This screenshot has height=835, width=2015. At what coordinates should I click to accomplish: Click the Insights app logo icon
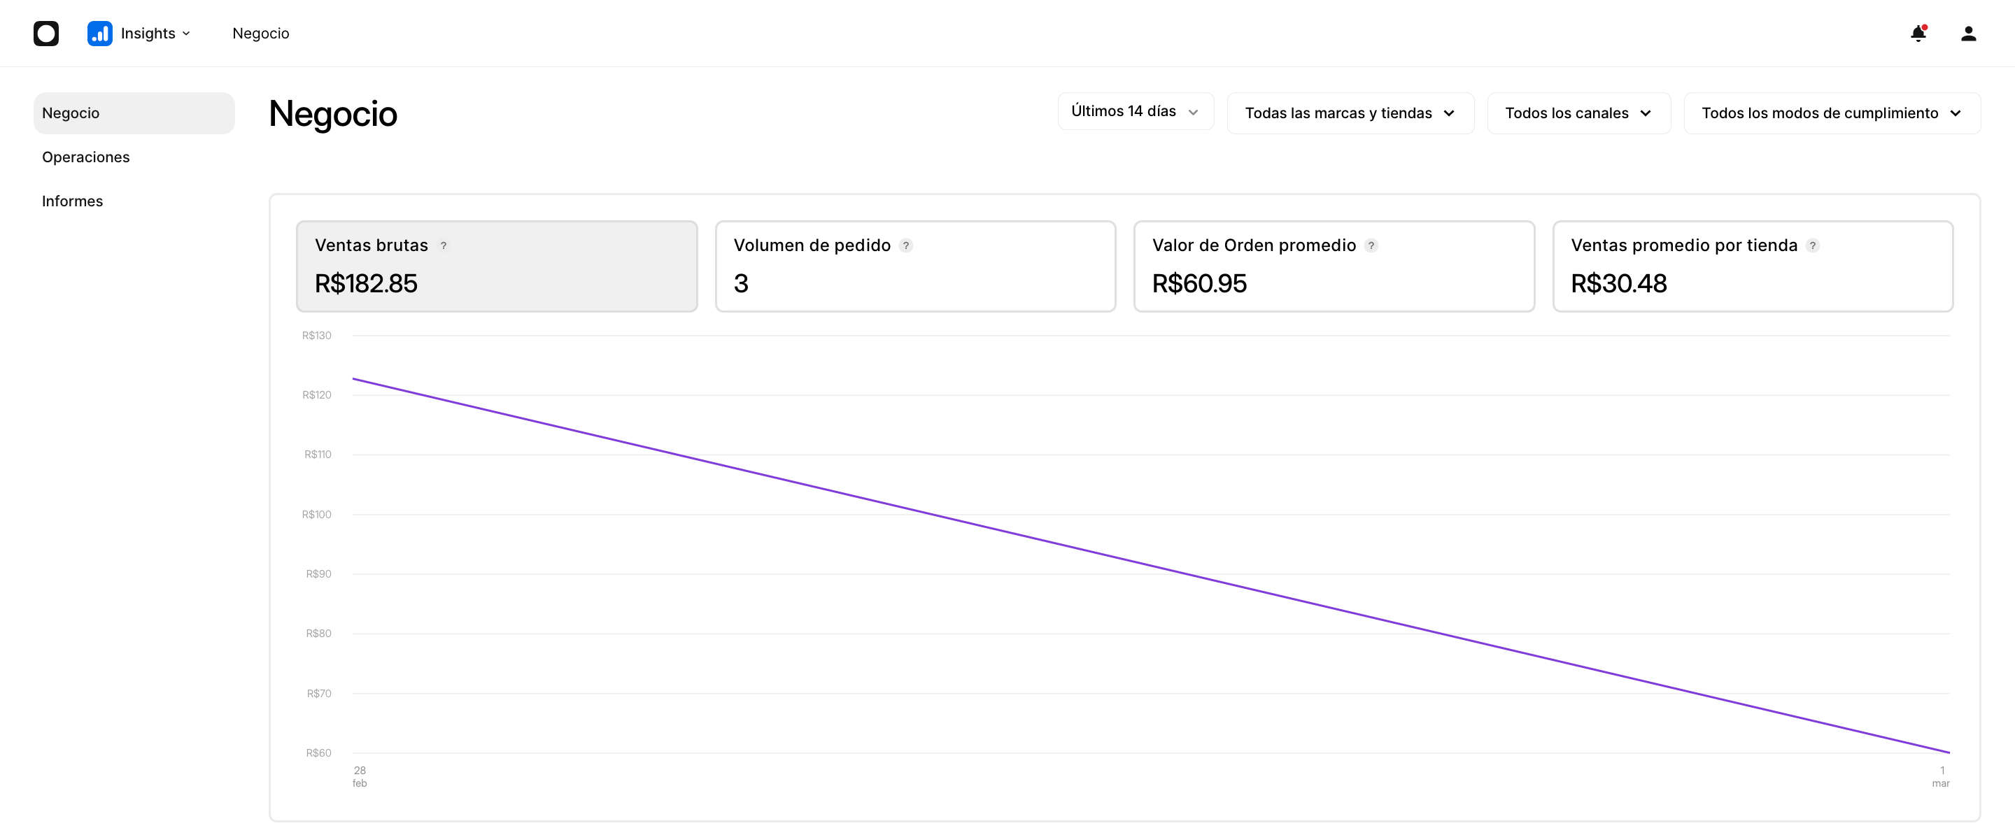pos(99,34)
